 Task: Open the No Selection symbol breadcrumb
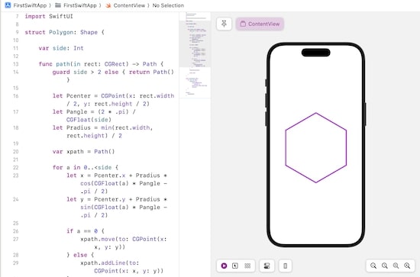coord(168,5)
